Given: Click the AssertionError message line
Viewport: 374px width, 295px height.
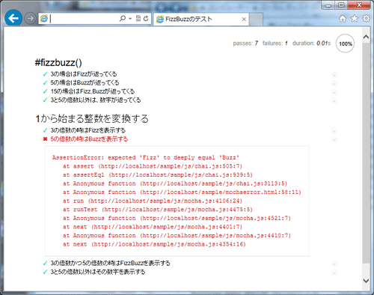Looking at the screenshot, I should [146, 157].
